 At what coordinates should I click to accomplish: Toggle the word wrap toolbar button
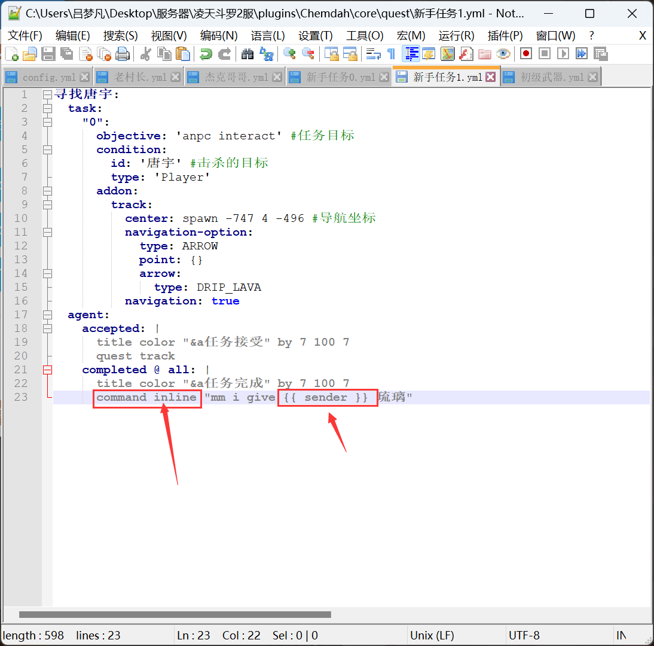374,54
